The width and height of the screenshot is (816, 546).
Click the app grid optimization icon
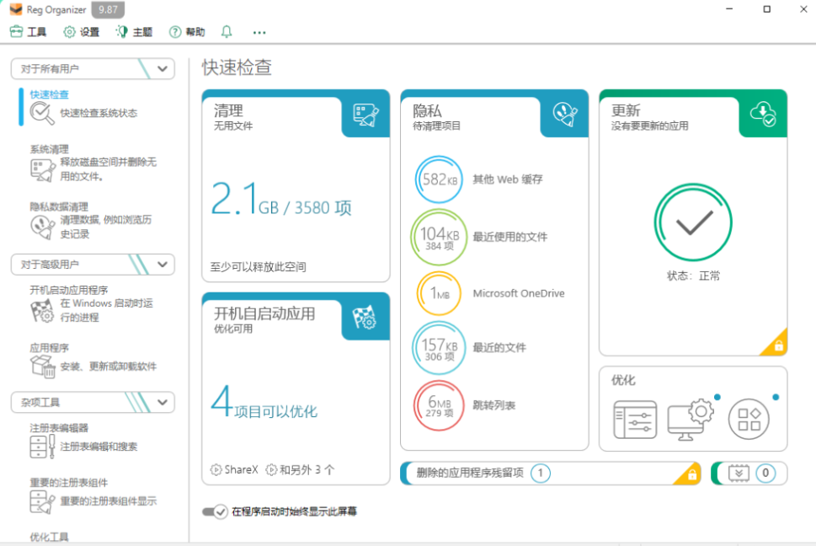[749, 419]
